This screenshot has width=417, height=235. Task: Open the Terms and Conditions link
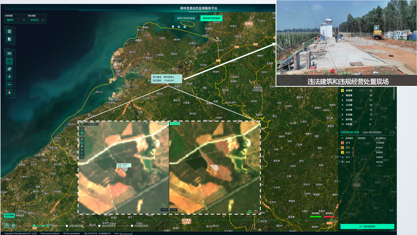point(50,233)
